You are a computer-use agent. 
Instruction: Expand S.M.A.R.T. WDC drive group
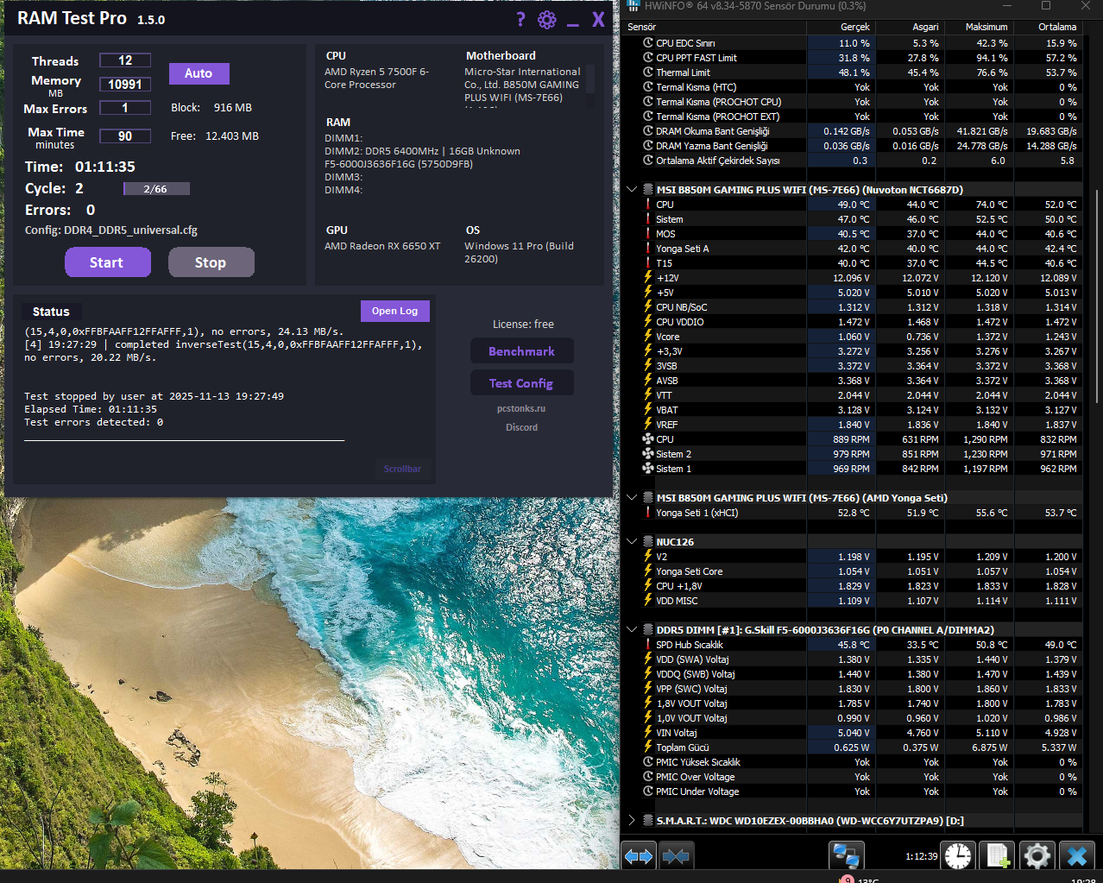coord(632,821)
